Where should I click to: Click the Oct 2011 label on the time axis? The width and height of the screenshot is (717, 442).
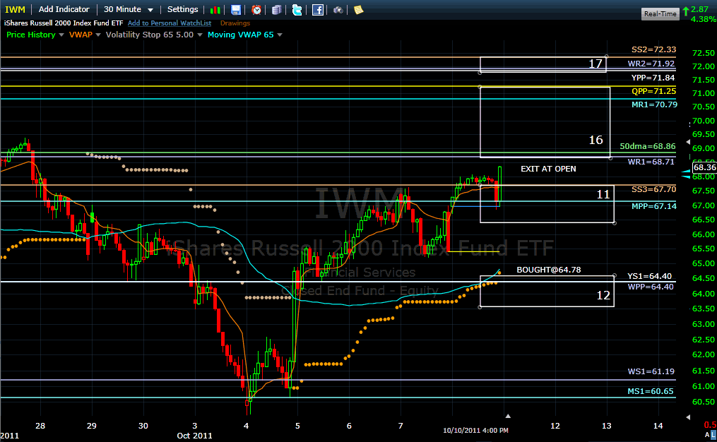(194, 436)
